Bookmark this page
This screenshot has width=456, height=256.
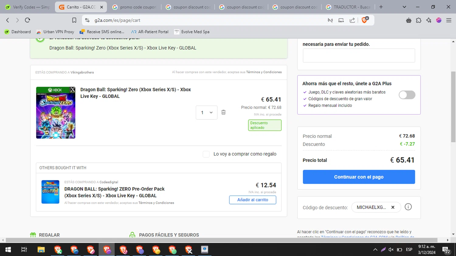[74, 20]
